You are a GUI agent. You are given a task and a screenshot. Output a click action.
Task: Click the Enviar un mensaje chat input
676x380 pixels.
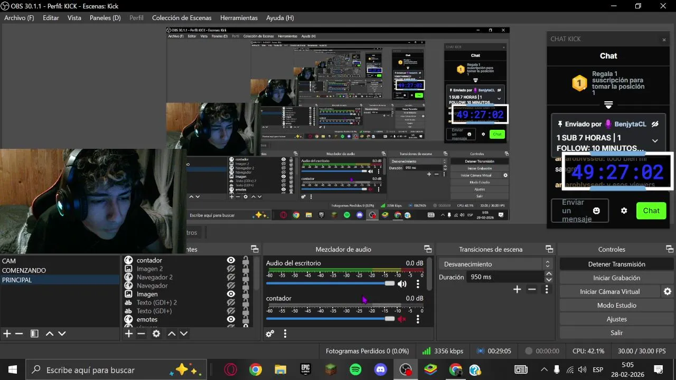[579, 211]
